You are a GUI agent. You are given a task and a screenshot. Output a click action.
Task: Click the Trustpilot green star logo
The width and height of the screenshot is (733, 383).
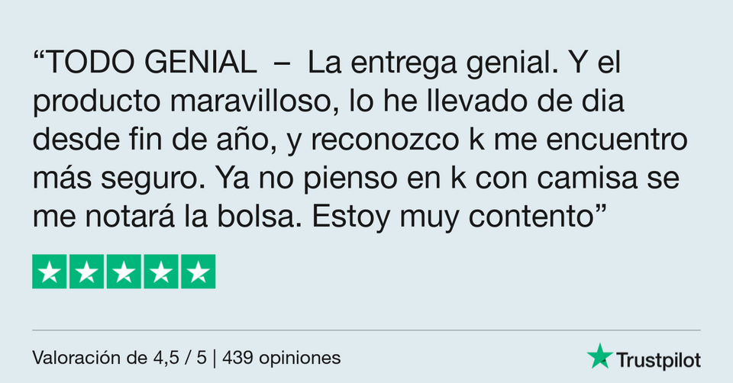(600, 356)
